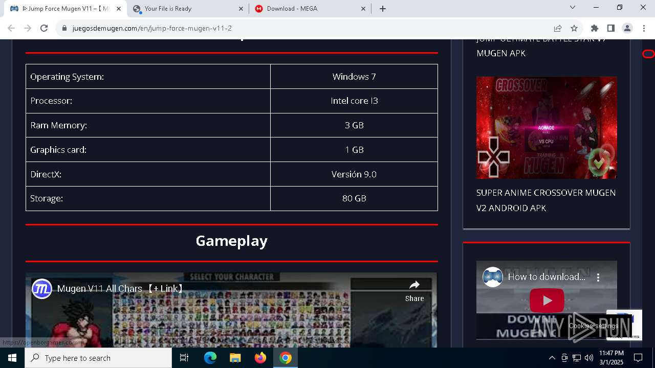The height and width of the screenshot is (368, 655).
Task: Launch Microsoft Edge from taskbar
Action: coord(210,358)
